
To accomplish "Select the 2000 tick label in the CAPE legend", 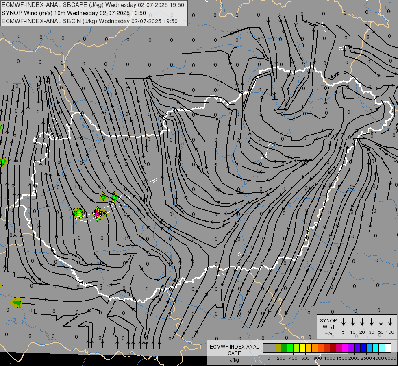I will 354,358.
